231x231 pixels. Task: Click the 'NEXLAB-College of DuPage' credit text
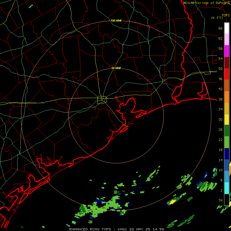205,3
